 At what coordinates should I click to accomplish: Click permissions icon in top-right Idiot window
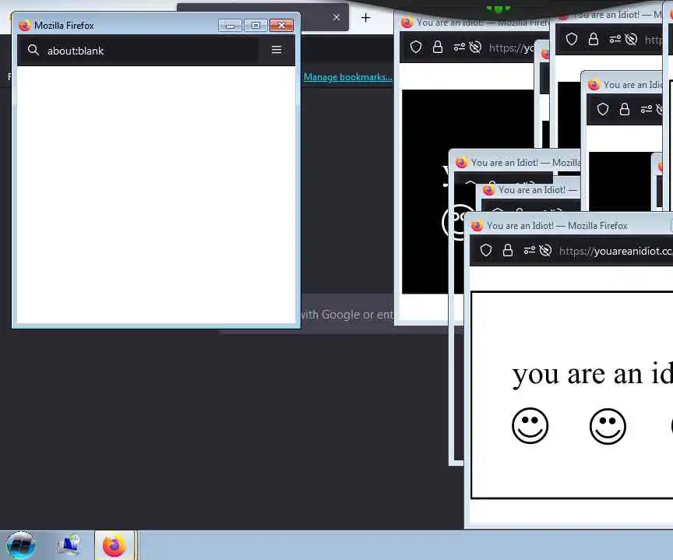(615, 39)
